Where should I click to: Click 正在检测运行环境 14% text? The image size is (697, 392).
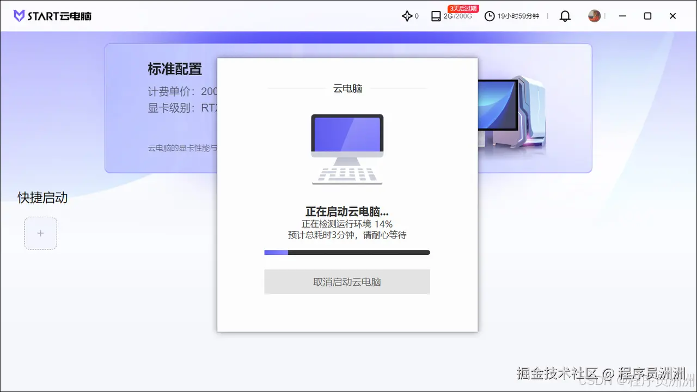(347, 224)
